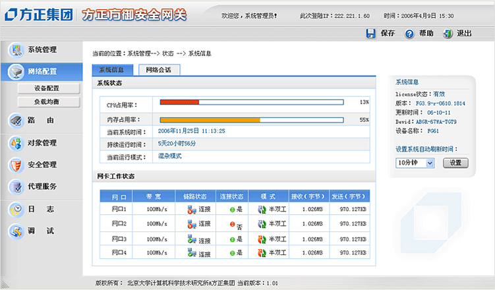The image size is (495, 290).
Task: Switch to the 系统信息 tab
Action: (113, 70)
